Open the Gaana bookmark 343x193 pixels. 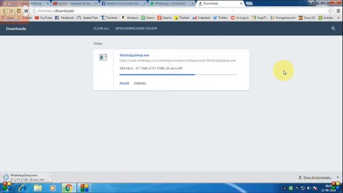click(x=165, y=18)
